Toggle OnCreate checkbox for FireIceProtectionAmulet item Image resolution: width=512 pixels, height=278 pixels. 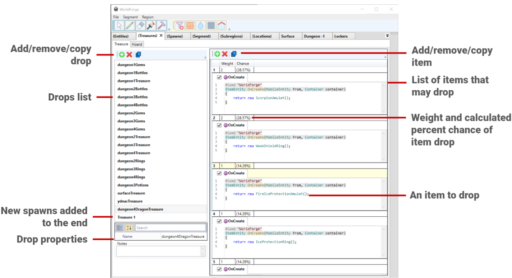pyautogui.click(x=219, y=173)
